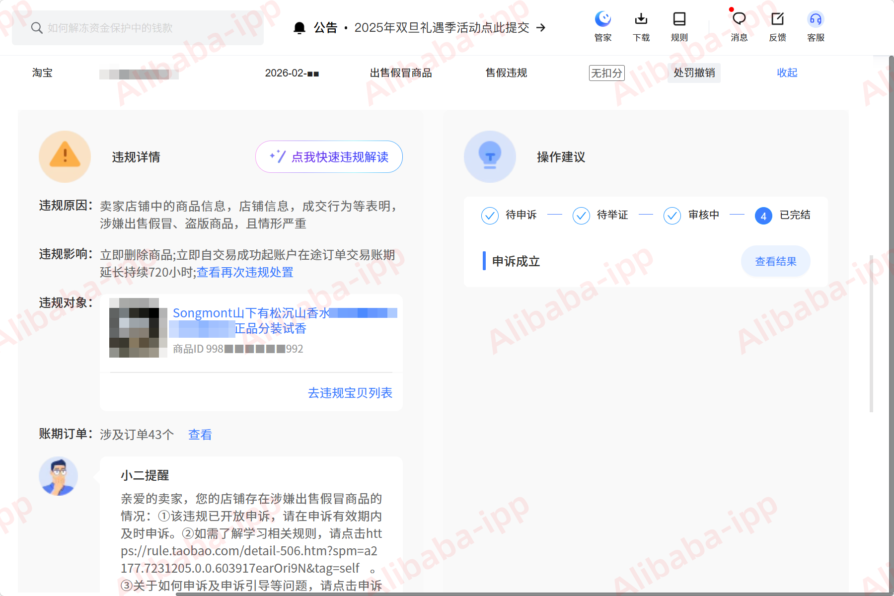Click the search magnifier icon
This screenshot has width=894, height=596.
click(x=37, y=28)
